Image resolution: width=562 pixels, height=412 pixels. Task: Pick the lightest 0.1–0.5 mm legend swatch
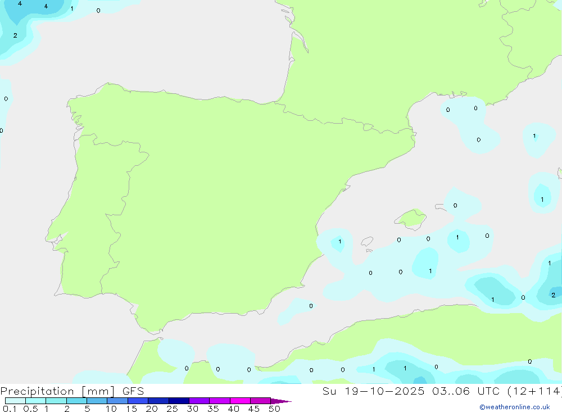[x=15, y=401]
